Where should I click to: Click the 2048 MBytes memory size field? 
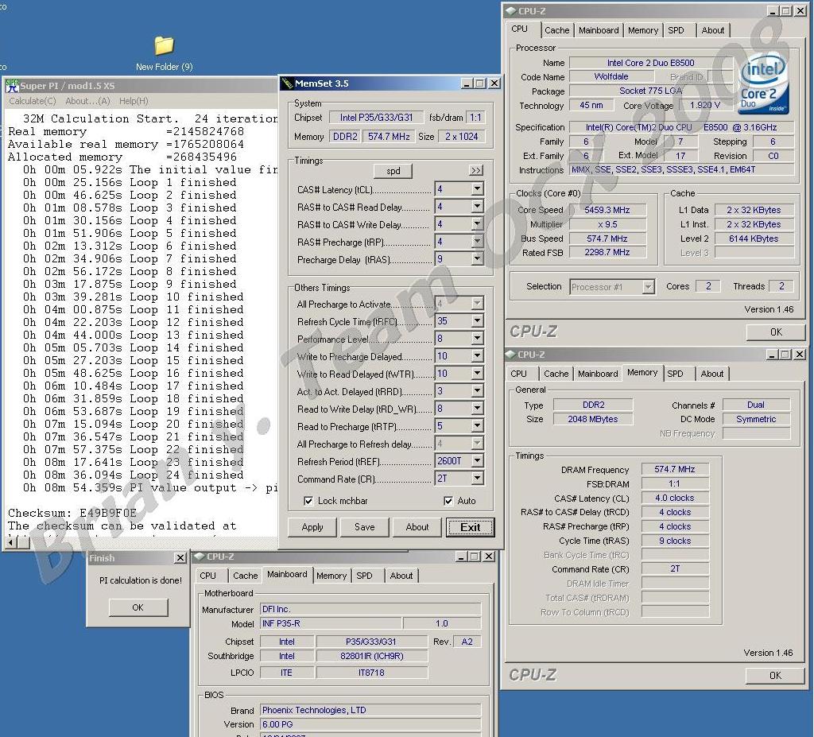593,419
